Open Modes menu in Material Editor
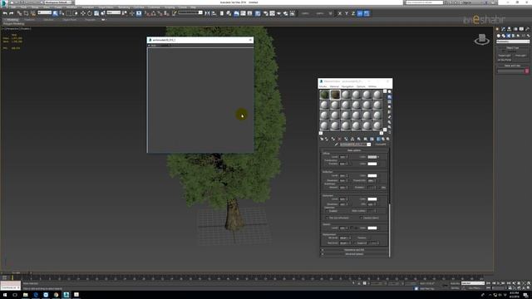The width and height of the screenshot is (532, 299). tap(323, 86)
